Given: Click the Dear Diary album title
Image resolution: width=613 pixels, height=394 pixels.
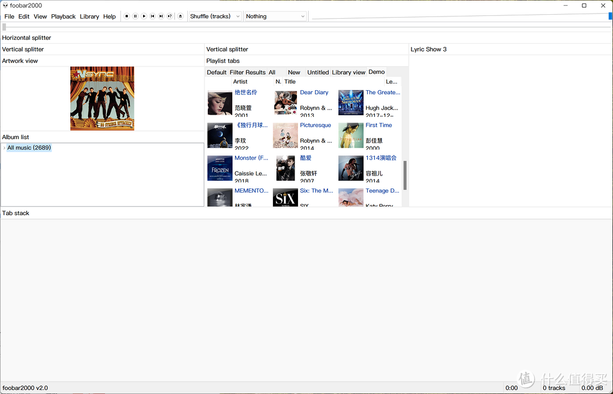Looking at the screenshot, I should point(314,93).
